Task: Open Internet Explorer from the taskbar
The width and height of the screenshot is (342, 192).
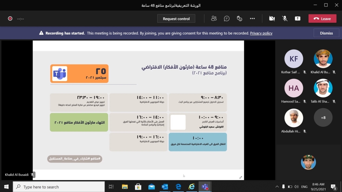Action: tap(192, 187)
